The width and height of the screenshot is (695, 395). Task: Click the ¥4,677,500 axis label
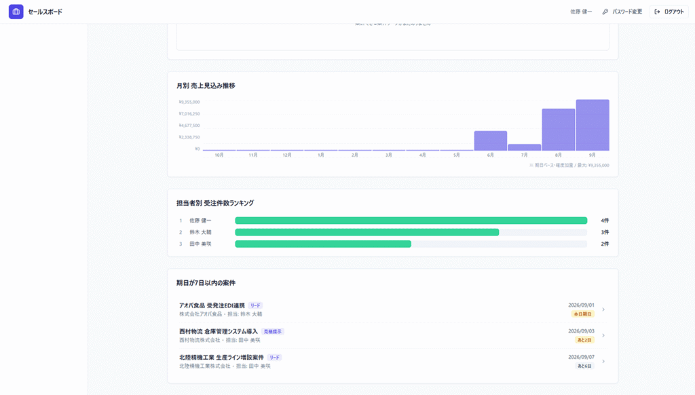click(189, 126)
